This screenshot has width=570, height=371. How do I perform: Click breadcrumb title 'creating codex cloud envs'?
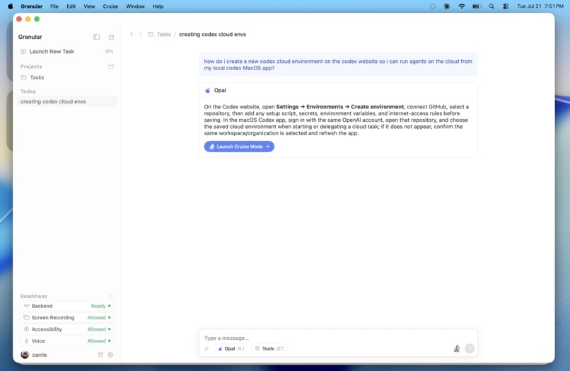[212, 34]
